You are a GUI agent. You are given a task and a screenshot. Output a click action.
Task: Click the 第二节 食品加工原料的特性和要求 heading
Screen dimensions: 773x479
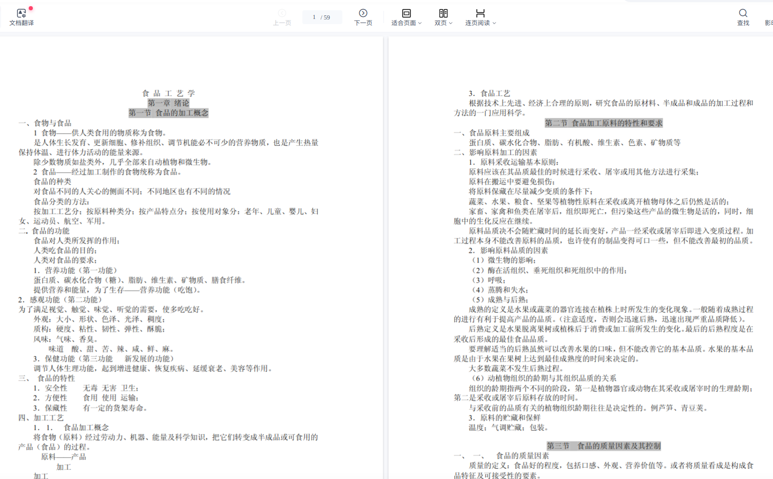604,123
